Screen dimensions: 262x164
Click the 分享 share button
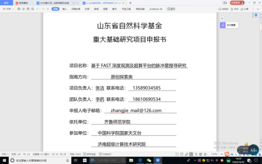point(245,9)
